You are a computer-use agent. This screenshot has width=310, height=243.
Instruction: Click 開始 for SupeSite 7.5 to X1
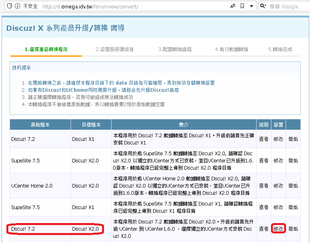(x=293, y=207)
